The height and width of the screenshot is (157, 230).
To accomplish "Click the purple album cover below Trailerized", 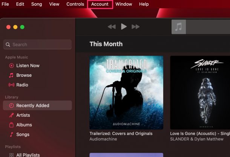I will [x=126, y=155].
